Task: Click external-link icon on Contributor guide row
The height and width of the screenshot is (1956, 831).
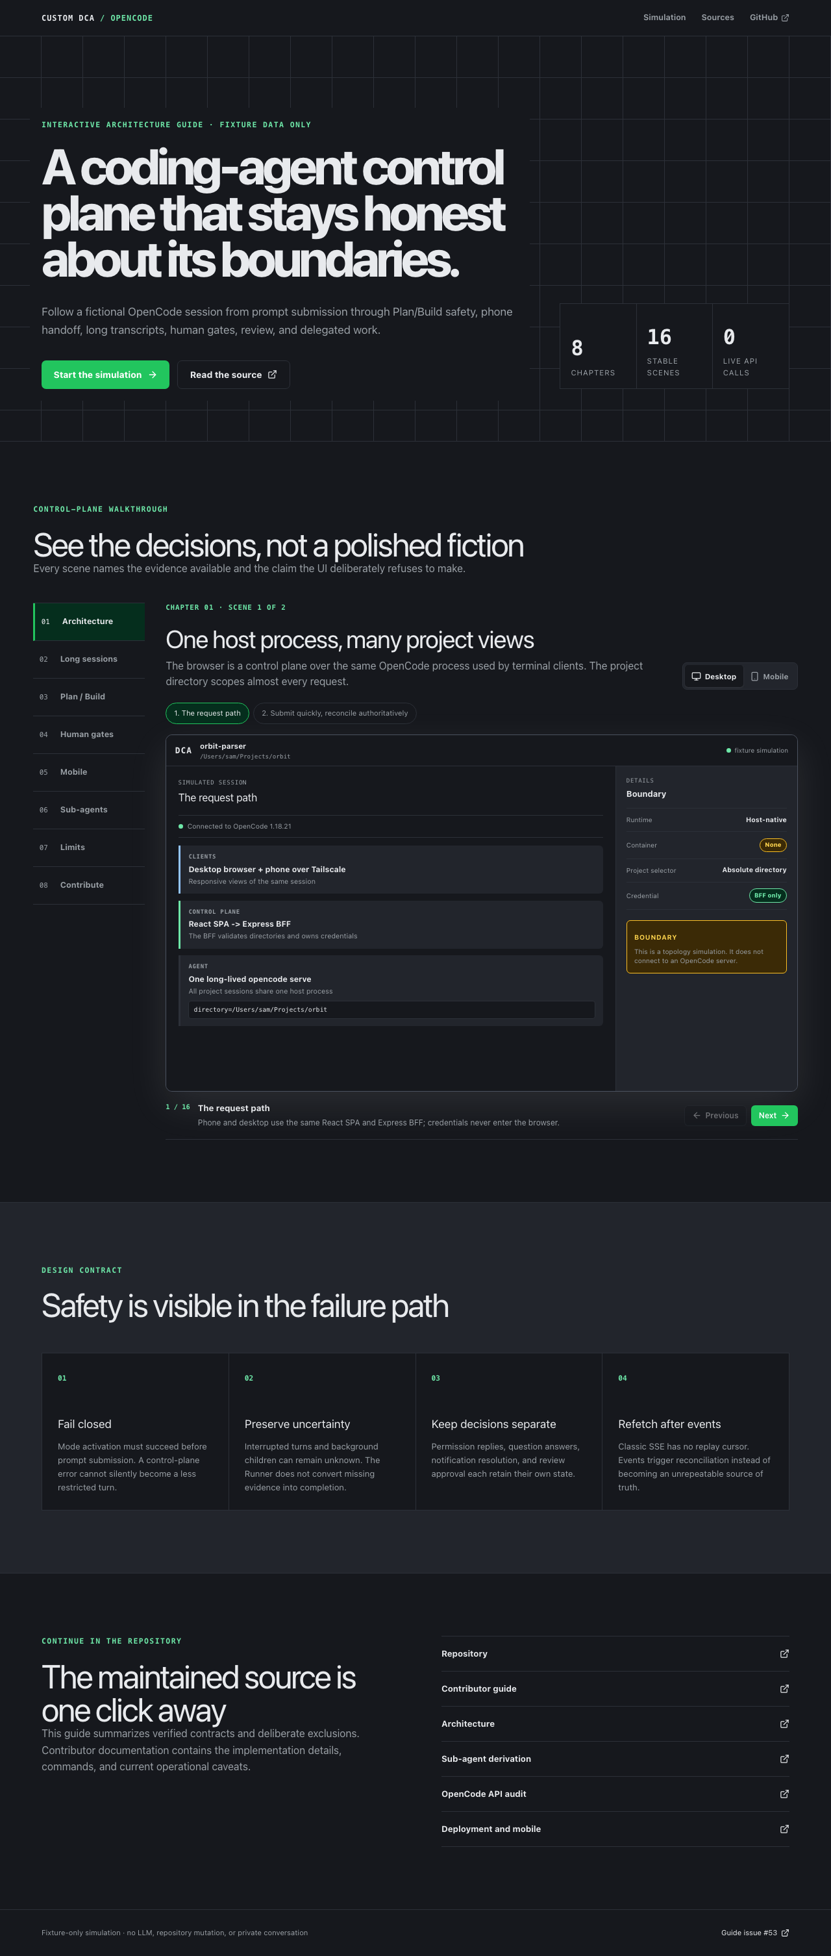Action: tap(784, 1688)
